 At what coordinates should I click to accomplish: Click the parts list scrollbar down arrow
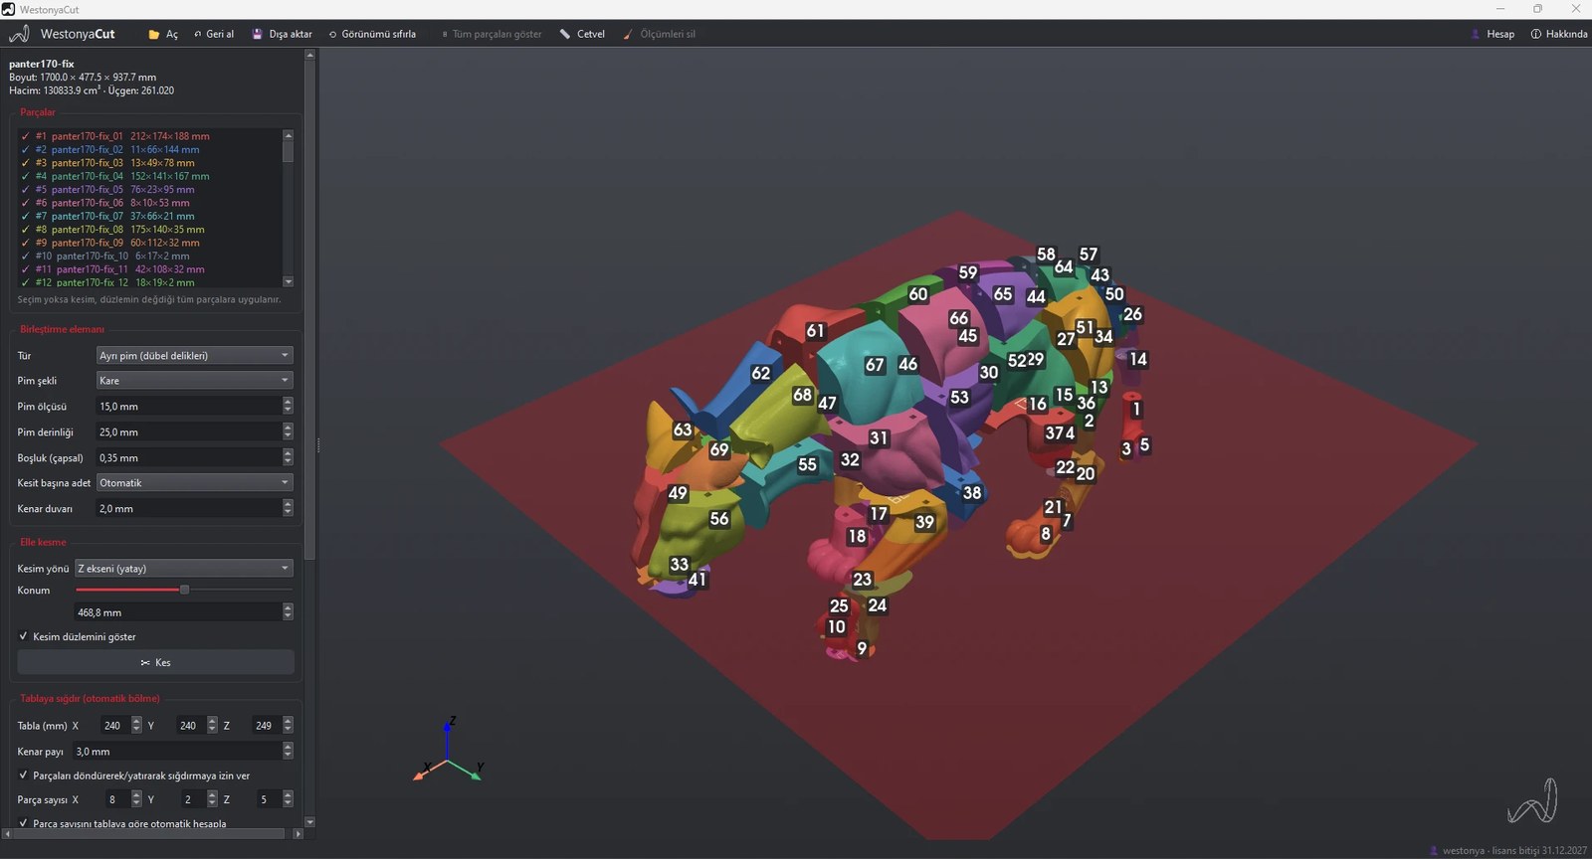(x=289, y=281)
